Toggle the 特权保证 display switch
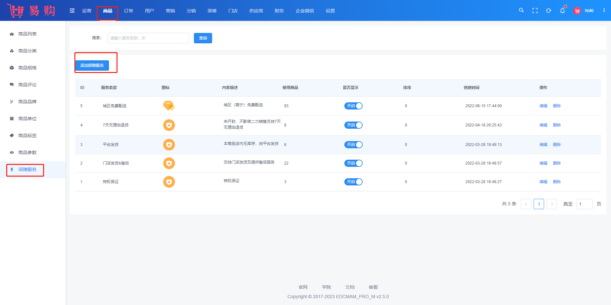Image resolution: width=611 pixels, height=305 pixels. (x=353, y=182)
